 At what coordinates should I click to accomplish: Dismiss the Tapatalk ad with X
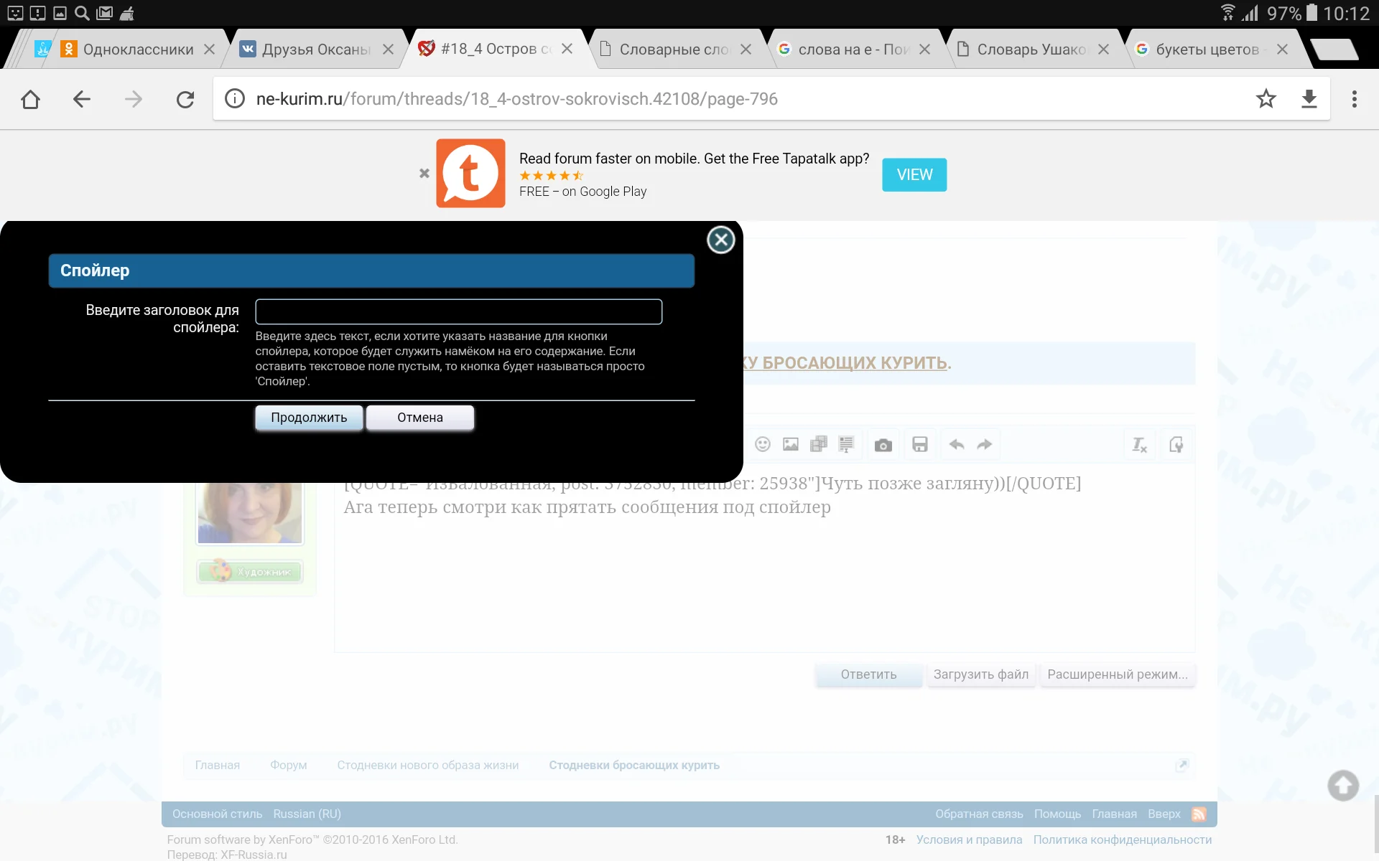click(424, 174)
